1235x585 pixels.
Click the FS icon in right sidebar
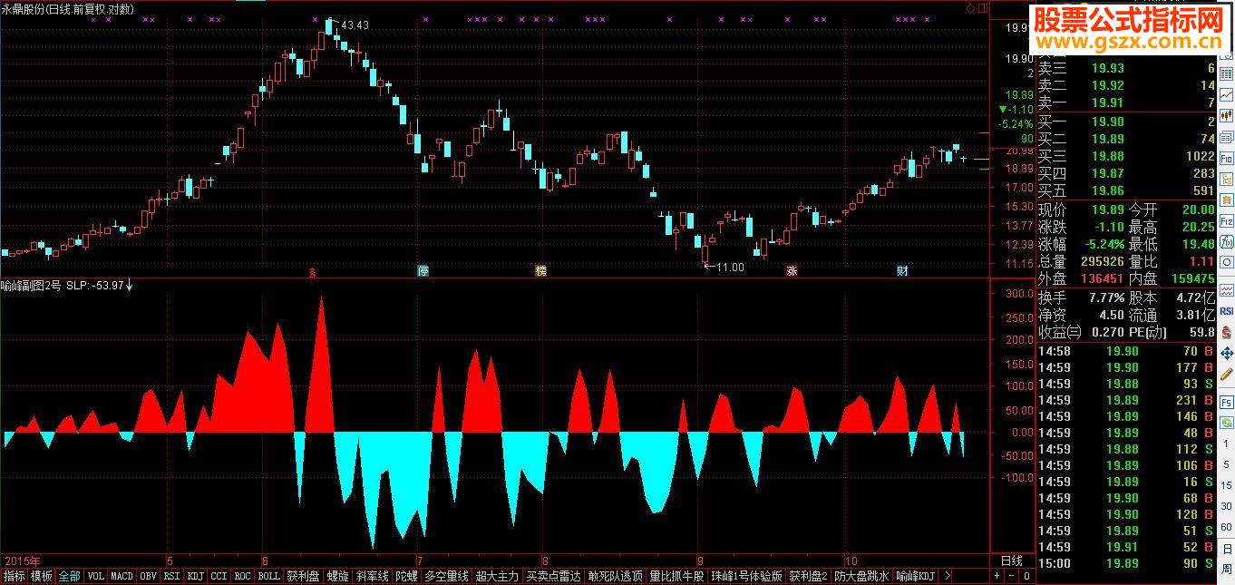pyautogui.click(x=1227, y=402)
